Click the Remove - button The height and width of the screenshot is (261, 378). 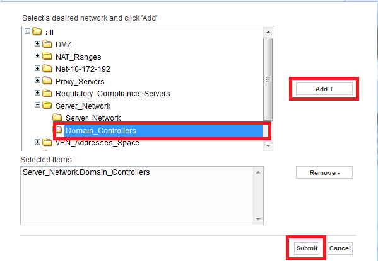324,172
